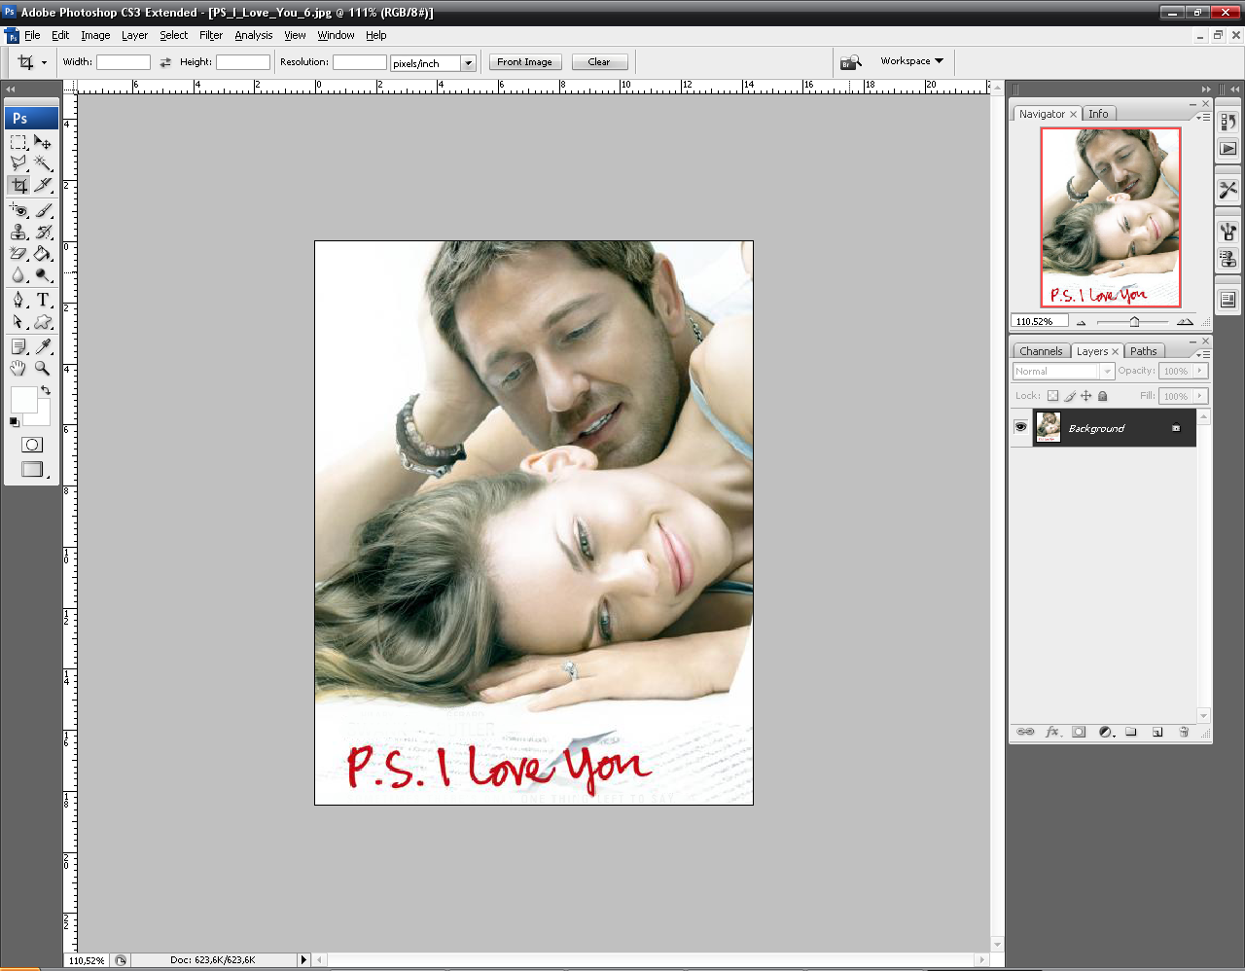Select the Red Eye healing tool
The width and height of the screenshot is (1245, 971).
tap(18, 210)
